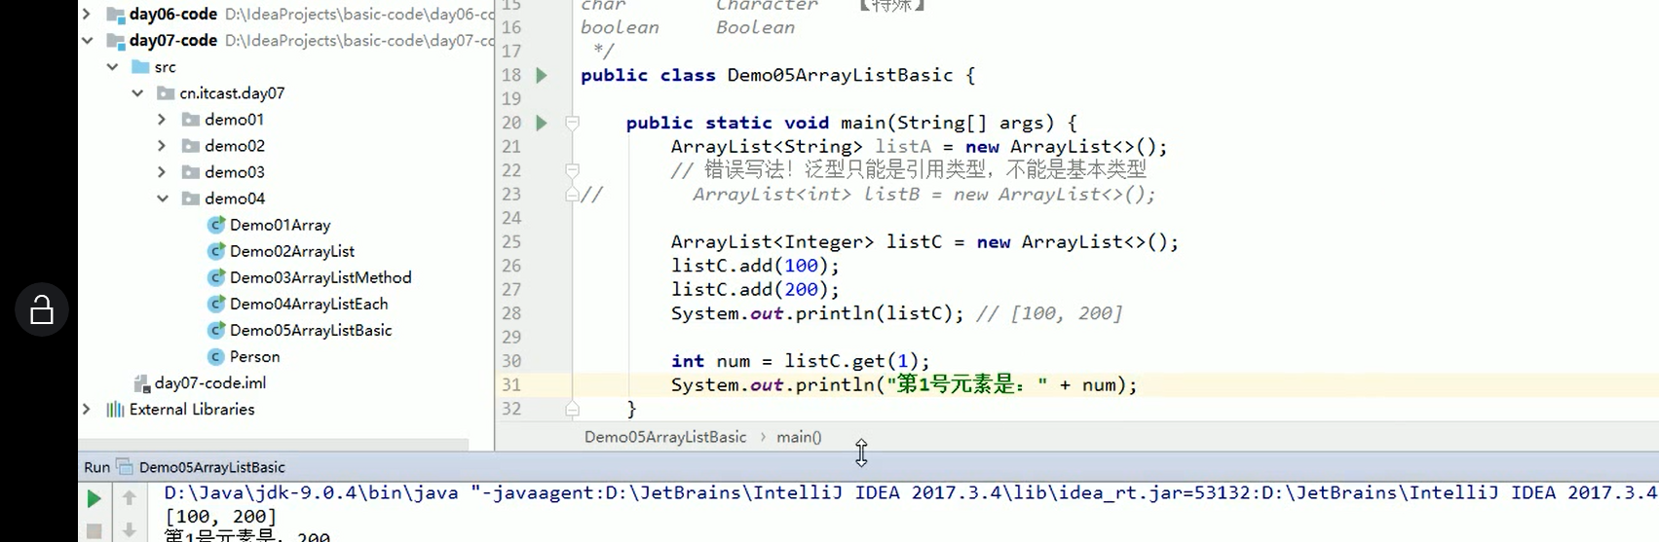
Task: Collapse the demo04 package
Action: (x=162, y=198)
